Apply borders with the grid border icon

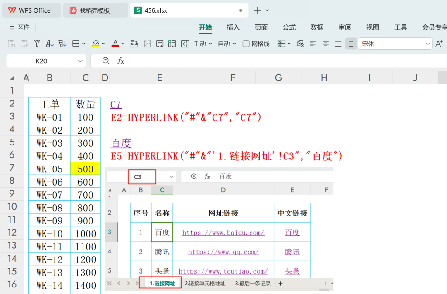pyautogui.click(x=76, y=44)
